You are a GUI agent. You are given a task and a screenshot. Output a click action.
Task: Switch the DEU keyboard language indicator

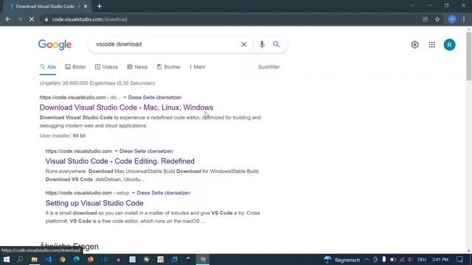422,260
